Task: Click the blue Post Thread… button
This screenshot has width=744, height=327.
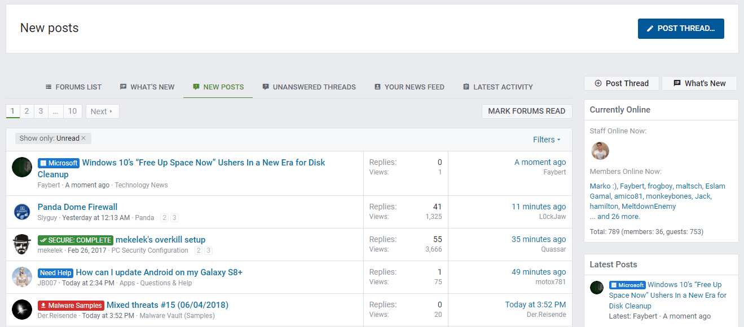Action: click(680, 28)
